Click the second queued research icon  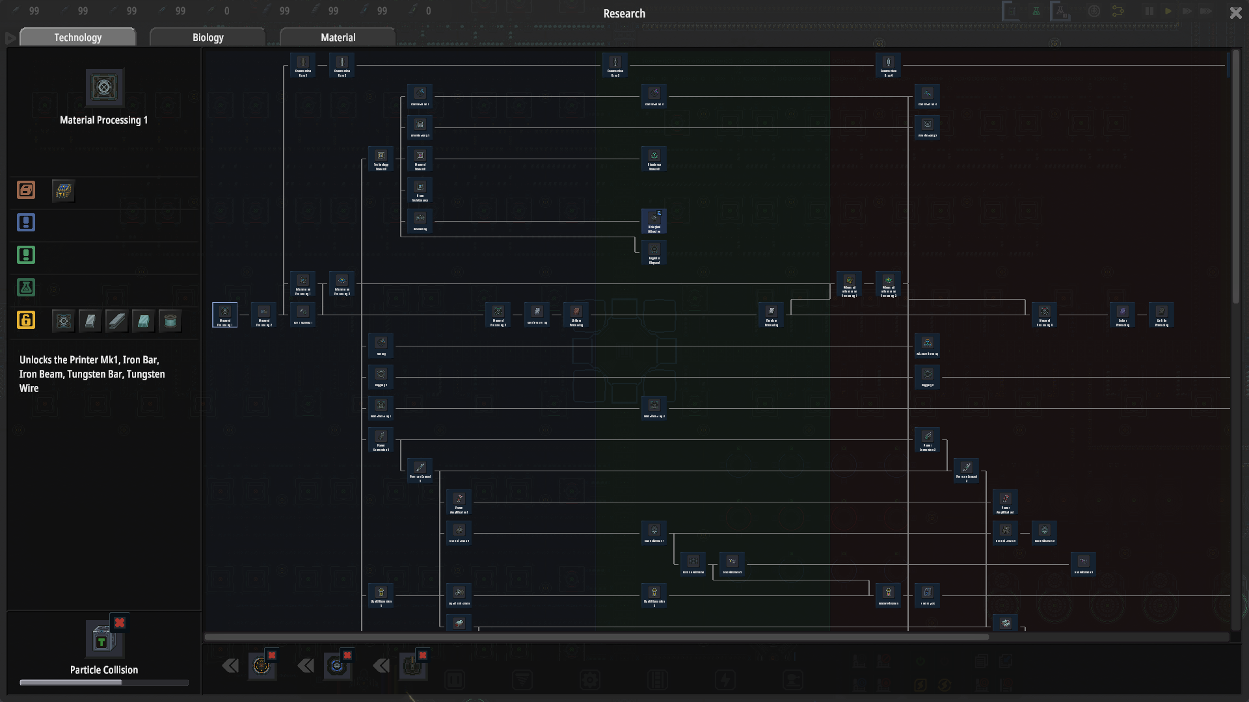[x=337, y=666]
